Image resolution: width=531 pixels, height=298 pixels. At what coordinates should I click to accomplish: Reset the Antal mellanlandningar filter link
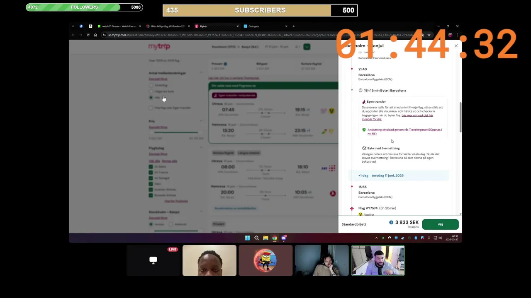158,79
